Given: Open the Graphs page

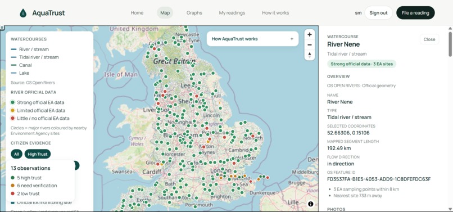Looking at the screenshot, I should pos(194,13).
